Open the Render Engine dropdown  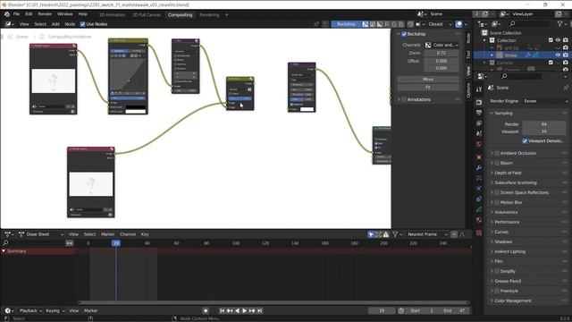coord(545,101)
